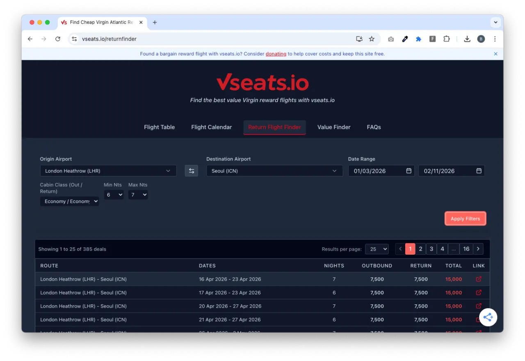Go back in browser history
The image size is (525, 361).
coord(30,39)
